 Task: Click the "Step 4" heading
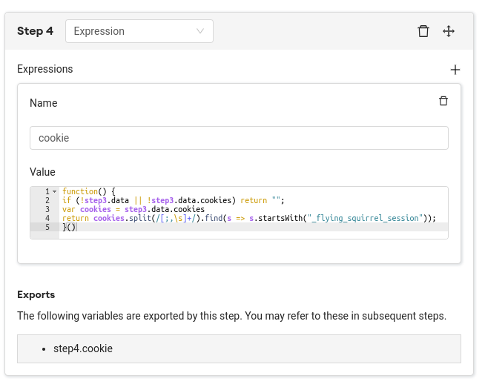point(35,31)
